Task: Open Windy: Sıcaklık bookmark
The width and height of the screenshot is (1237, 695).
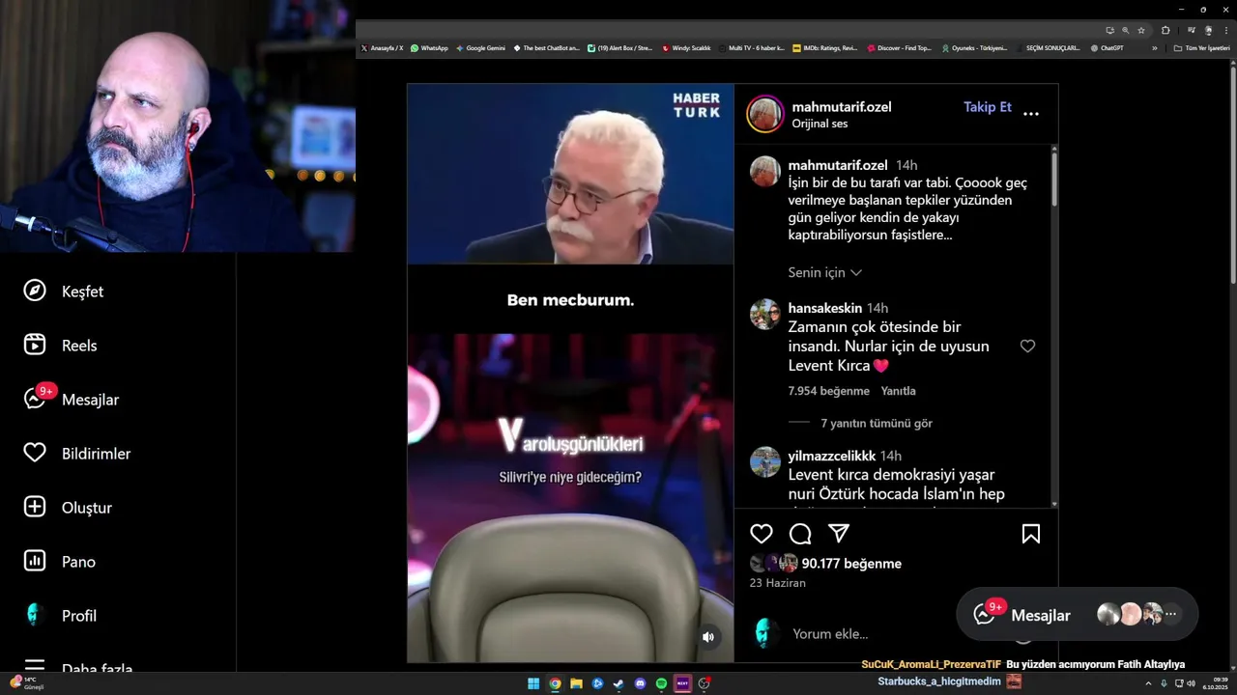Action: [x=686, y=48]
